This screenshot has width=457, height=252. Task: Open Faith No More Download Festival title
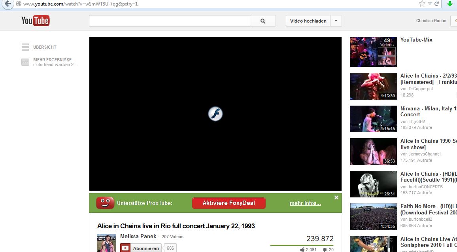pos(429,209)
